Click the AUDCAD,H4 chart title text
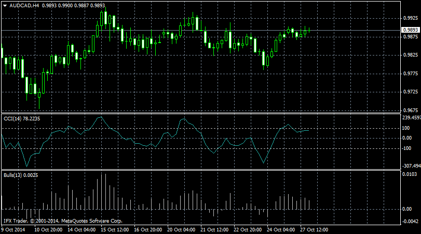Image resolution: width=421 pixels, height=234 pixels. click(x=24, y=6)
